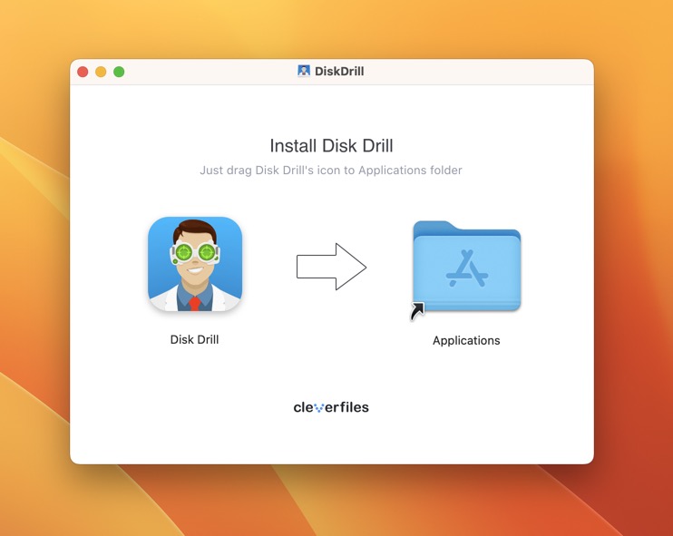Image resolution: width=673 pixels, height=536 pixels.
Task: Click the 'Just drag Disk Drill's icon' instruction text
Action: (331, 171)
